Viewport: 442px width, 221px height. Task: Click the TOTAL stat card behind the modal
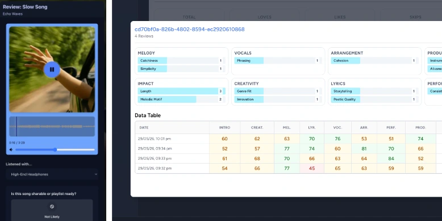(x=189, y=15)
